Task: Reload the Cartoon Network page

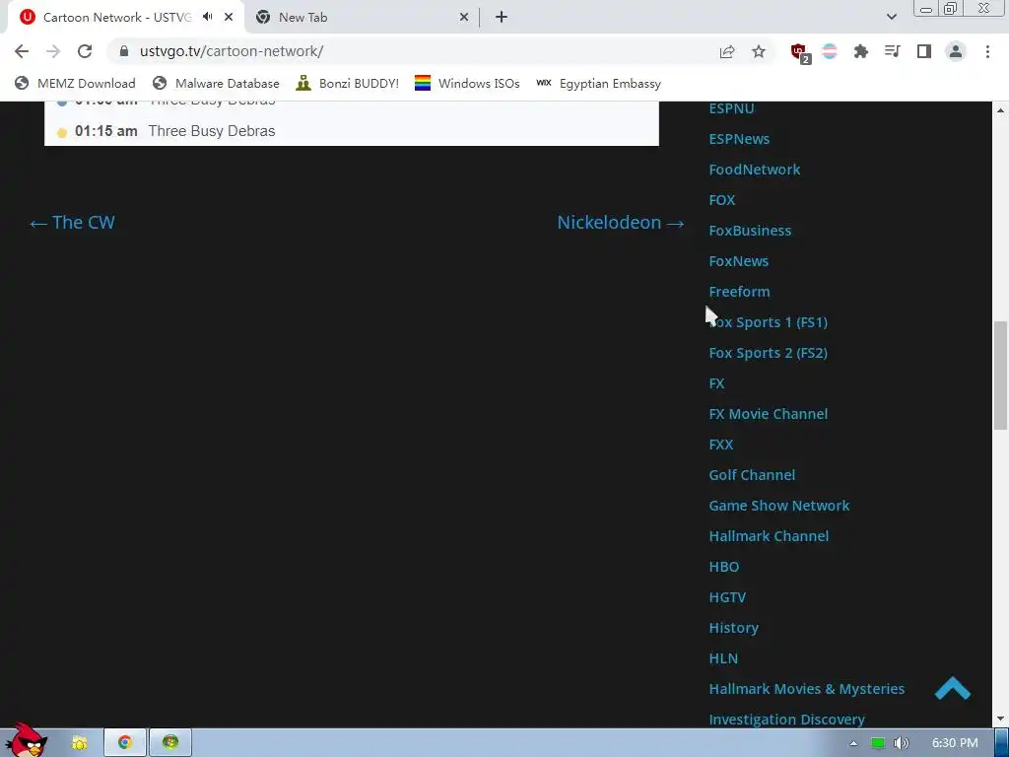Action: point(85,51)
